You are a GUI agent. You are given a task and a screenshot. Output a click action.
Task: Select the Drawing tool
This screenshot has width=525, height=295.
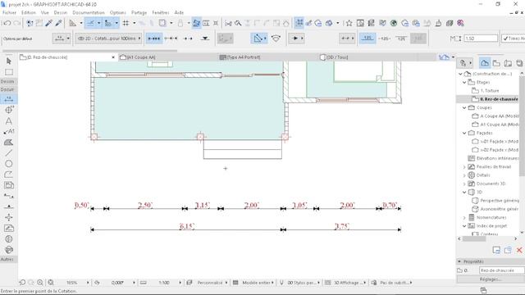click(x=9, y=185)
